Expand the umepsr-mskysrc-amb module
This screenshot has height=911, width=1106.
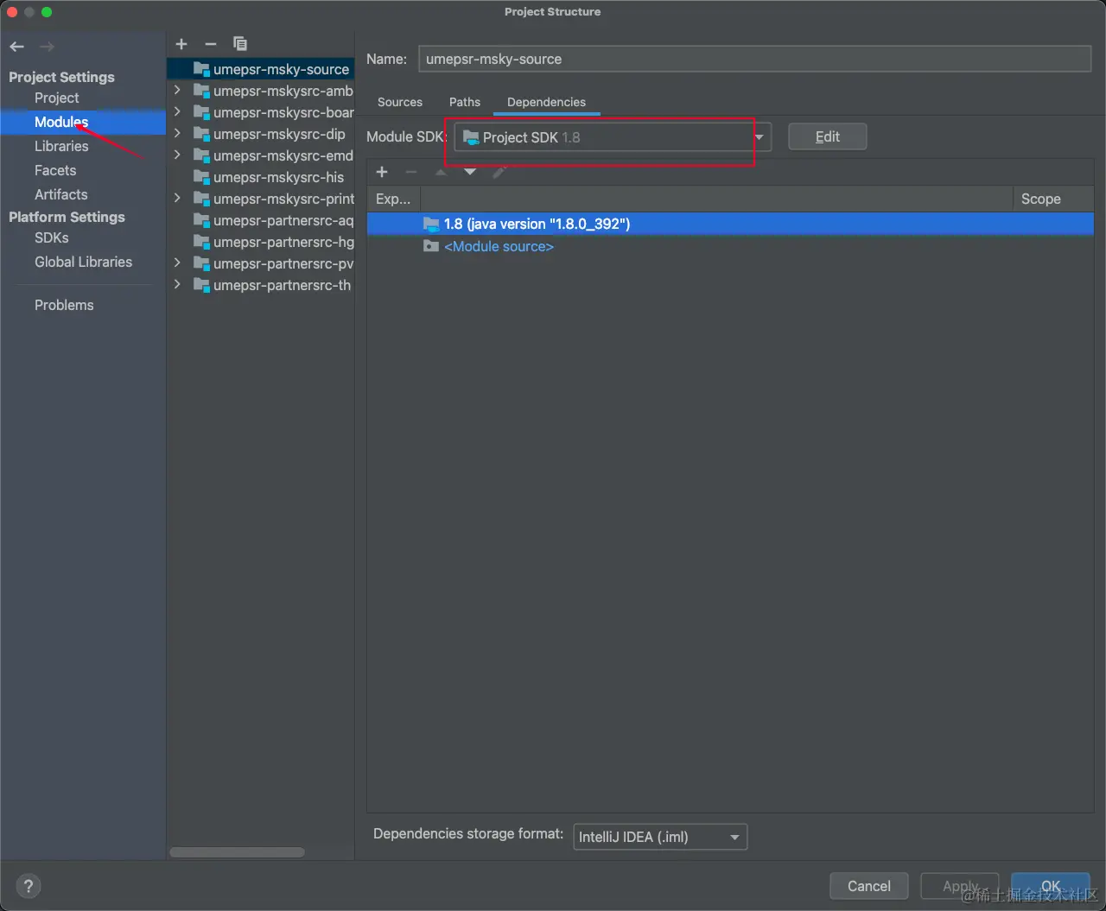point(177,90)
